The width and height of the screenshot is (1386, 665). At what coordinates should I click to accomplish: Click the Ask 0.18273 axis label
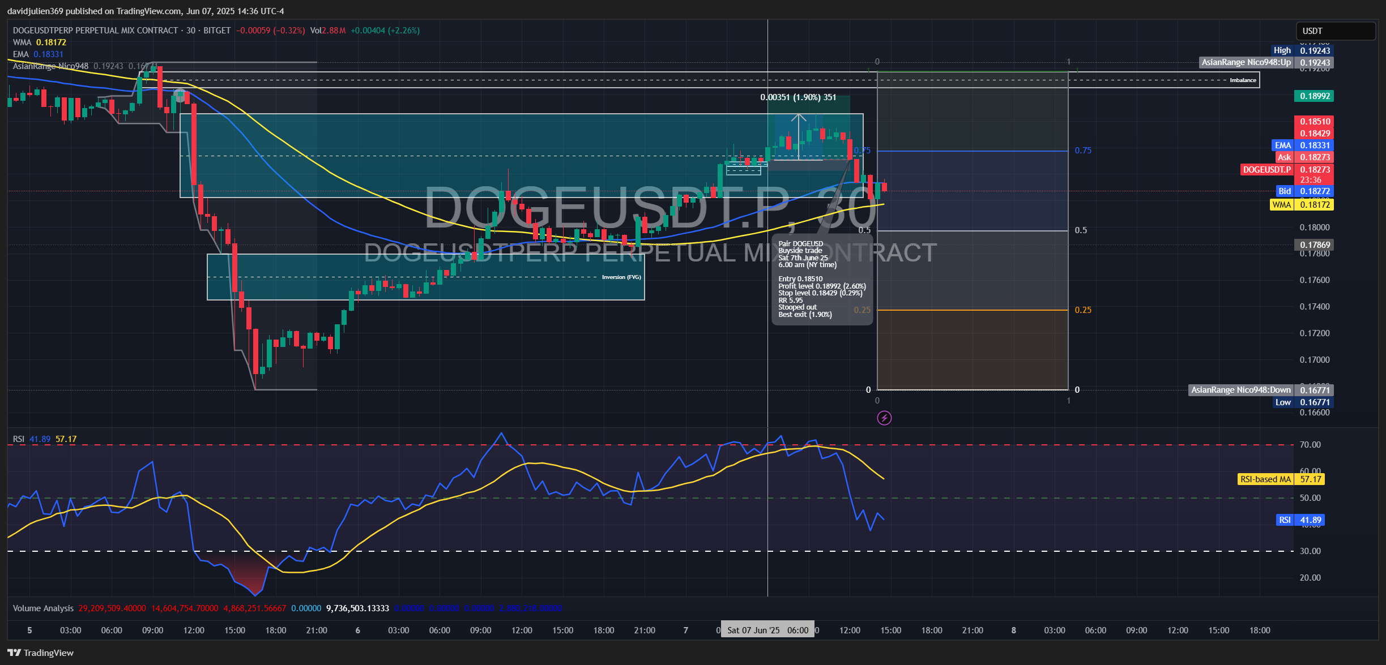(1303, 157)
